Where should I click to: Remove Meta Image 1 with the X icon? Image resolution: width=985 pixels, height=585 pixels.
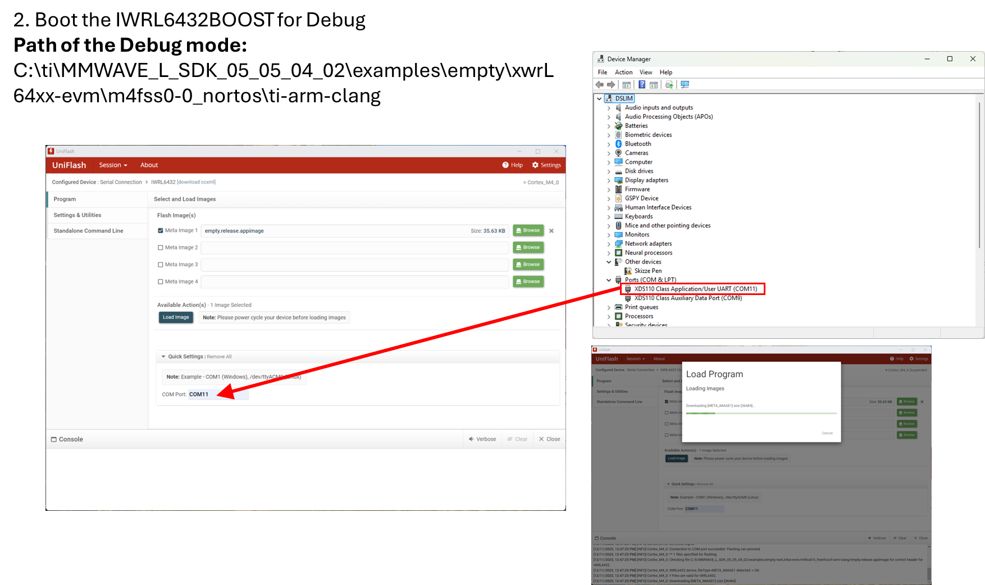pos(551,231)
